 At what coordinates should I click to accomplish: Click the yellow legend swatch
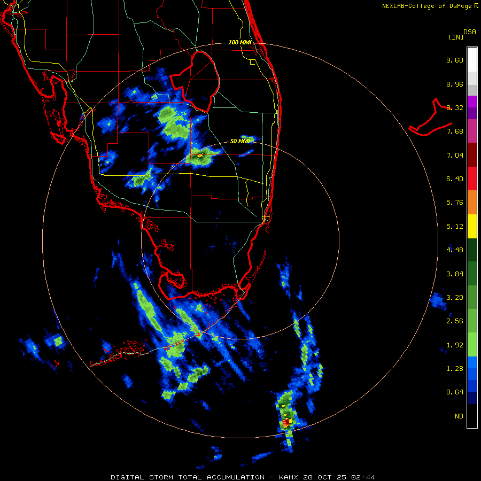pos(472,226)
